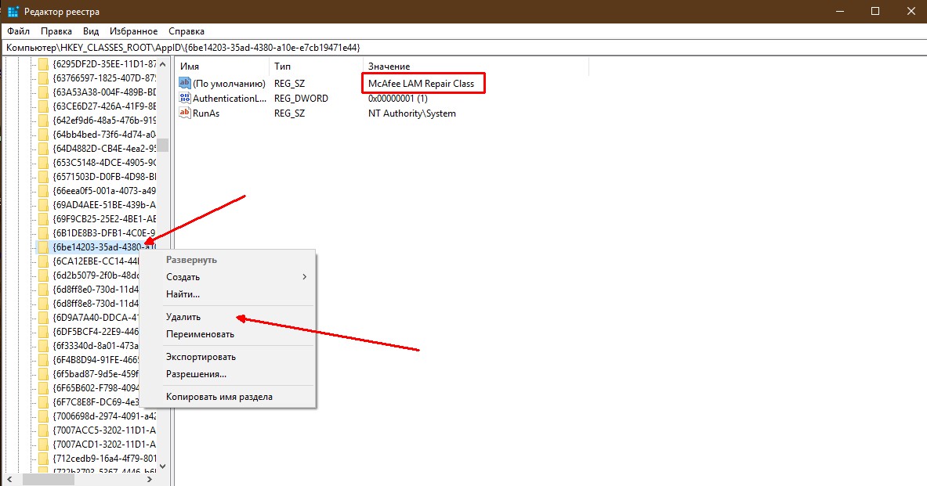Click folder icon of {6D9A7A40-DDCA key
The height and width of the screenshot is (486, 927).
(43, 318)
